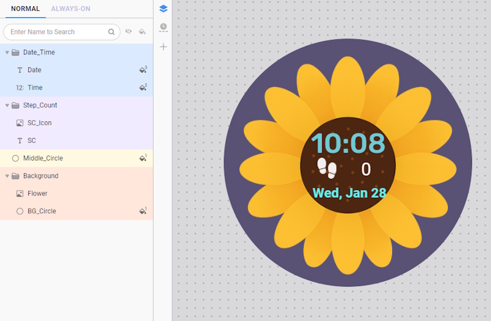This screenshot has height=321, width=491.
Task: Select the Flower image layer
Action: click(37, 194)
